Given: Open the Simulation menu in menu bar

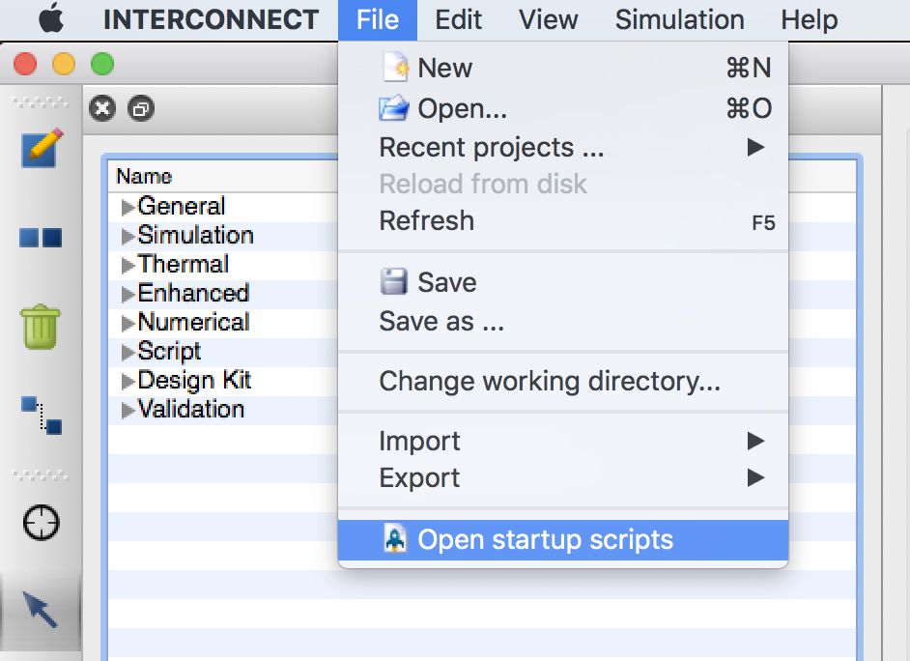Looking at the screenshot, I should 679,19.
